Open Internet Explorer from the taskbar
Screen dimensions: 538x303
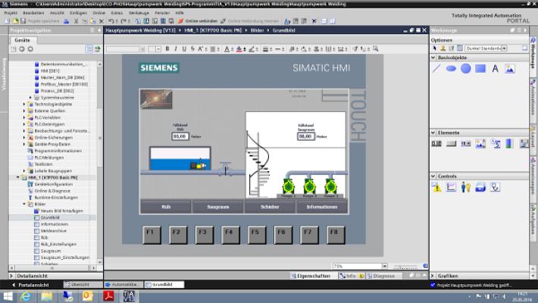click(26, 296)
